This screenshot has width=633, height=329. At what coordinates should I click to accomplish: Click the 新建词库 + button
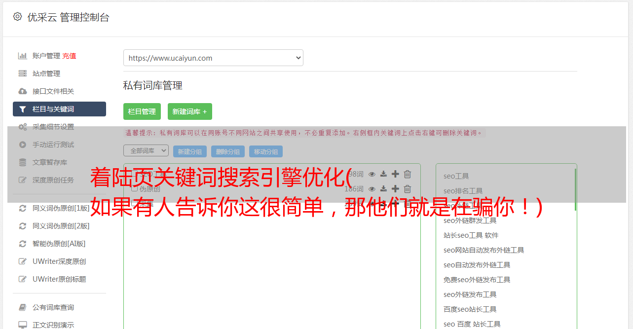coord(190,111)
